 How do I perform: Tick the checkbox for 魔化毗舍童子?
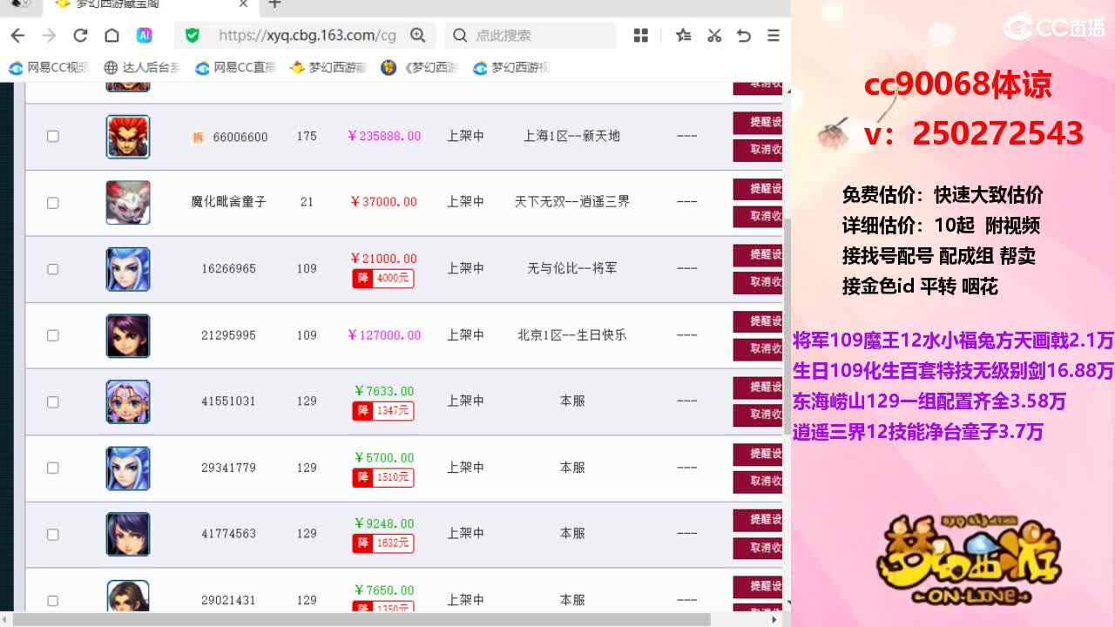tap(52, 203)
